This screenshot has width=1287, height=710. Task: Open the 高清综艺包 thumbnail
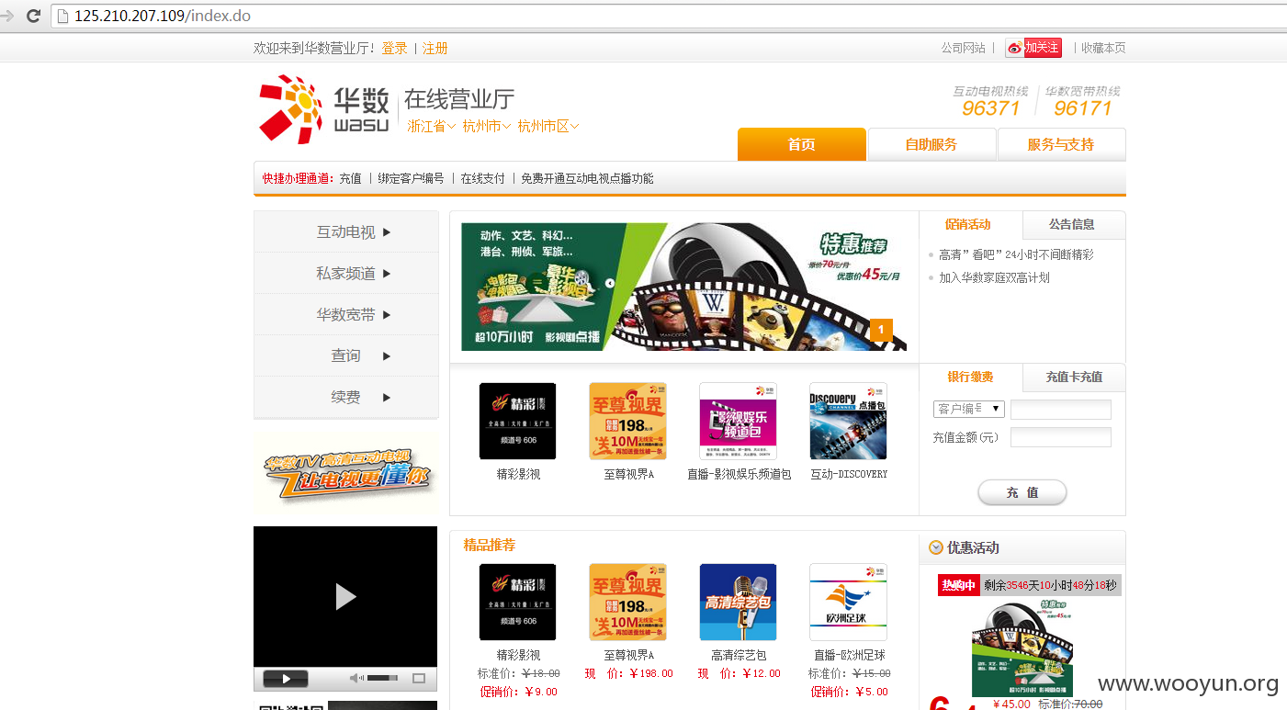pos(738,602)
